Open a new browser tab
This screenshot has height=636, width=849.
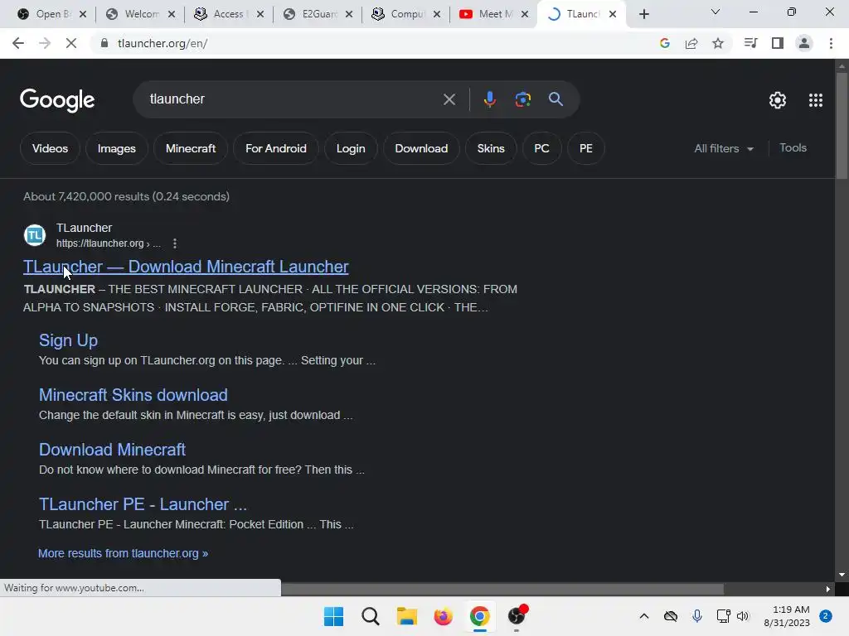(x=643, y=14)
